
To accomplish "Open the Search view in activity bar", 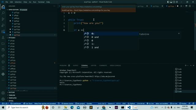I will pyautogui.click(x=3, y=13).
